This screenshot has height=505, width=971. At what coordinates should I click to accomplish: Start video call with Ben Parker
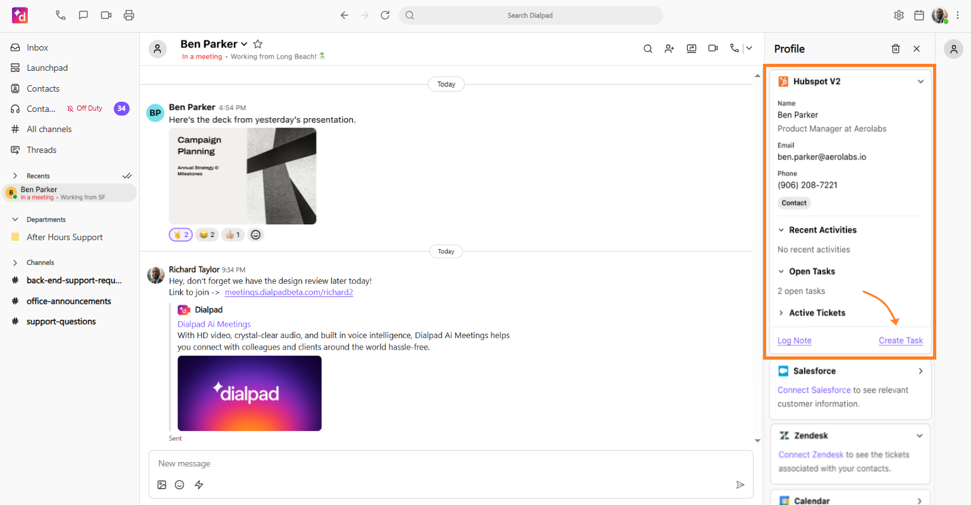pyautogui.click(x=713, y=49)
